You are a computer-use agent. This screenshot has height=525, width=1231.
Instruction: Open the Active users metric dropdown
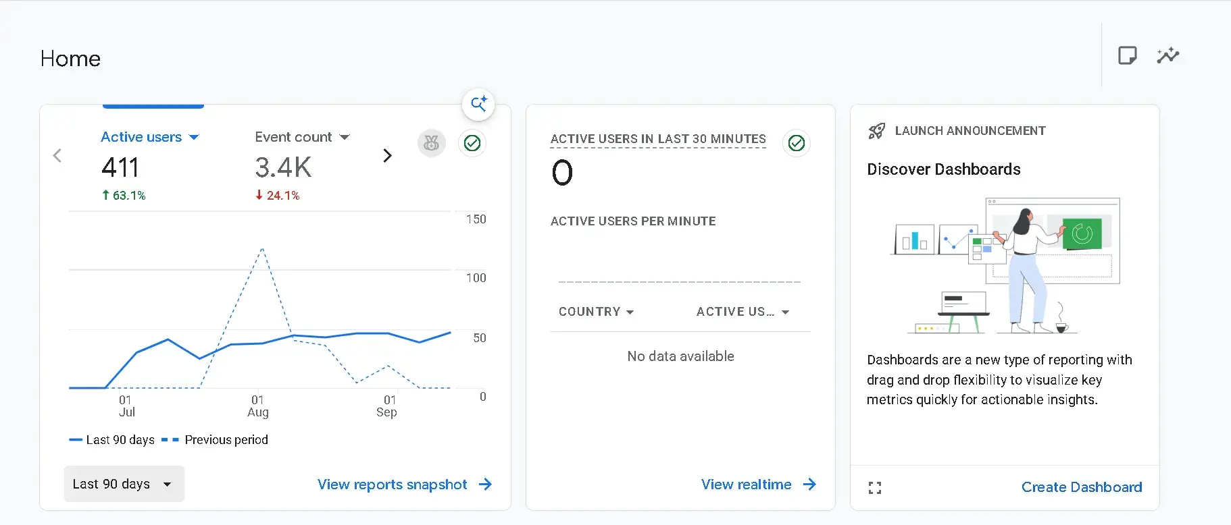[x=150, y=137]
